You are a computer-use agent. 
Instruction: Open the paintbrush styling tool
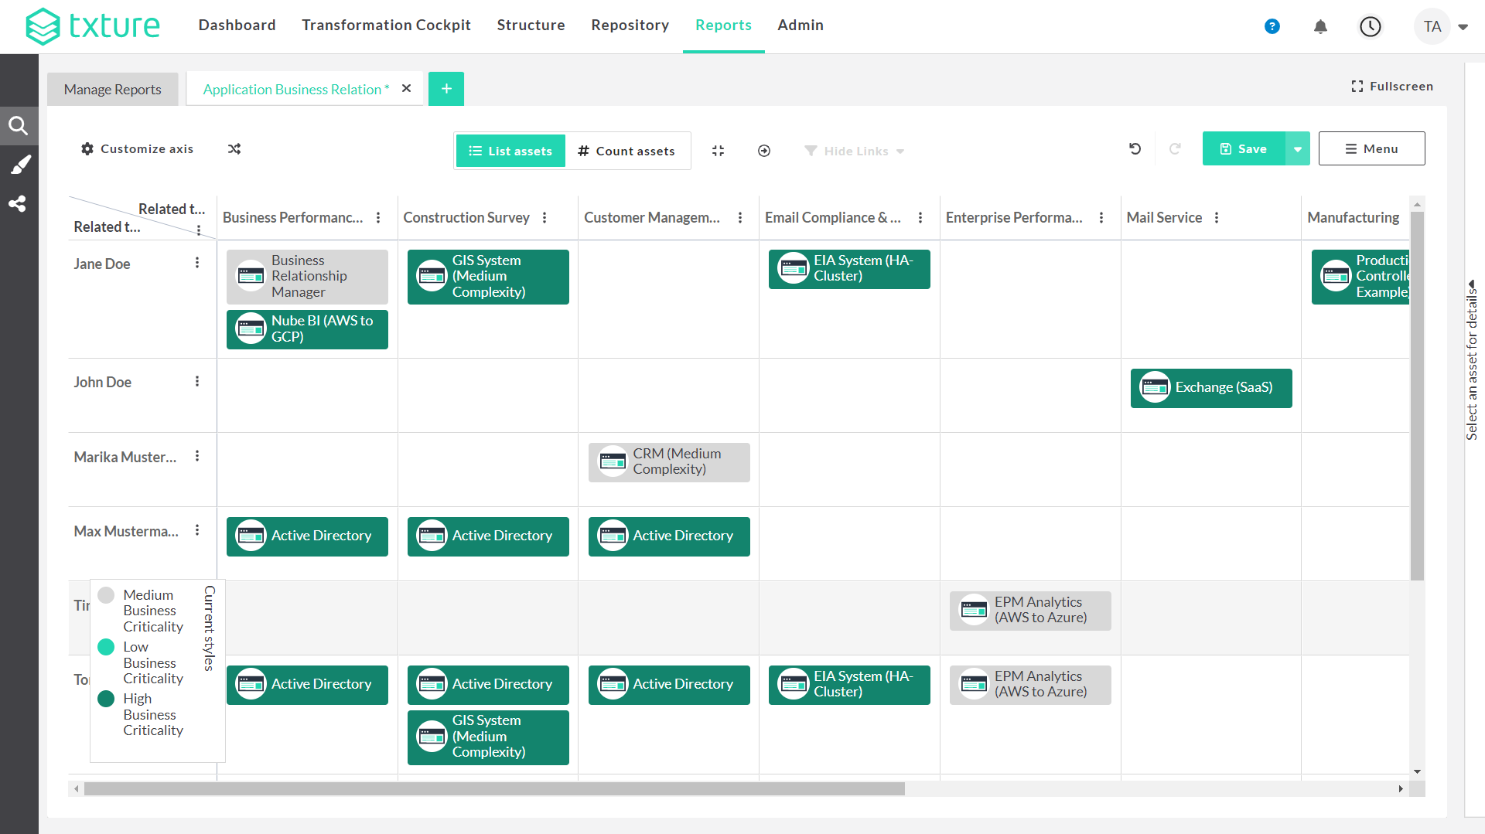coord(19,165)
